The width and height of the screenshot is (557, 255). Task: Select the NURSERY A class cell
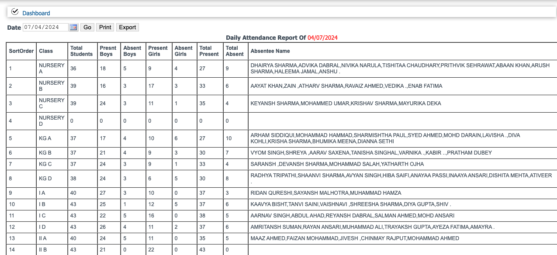(x=52, y=69)
